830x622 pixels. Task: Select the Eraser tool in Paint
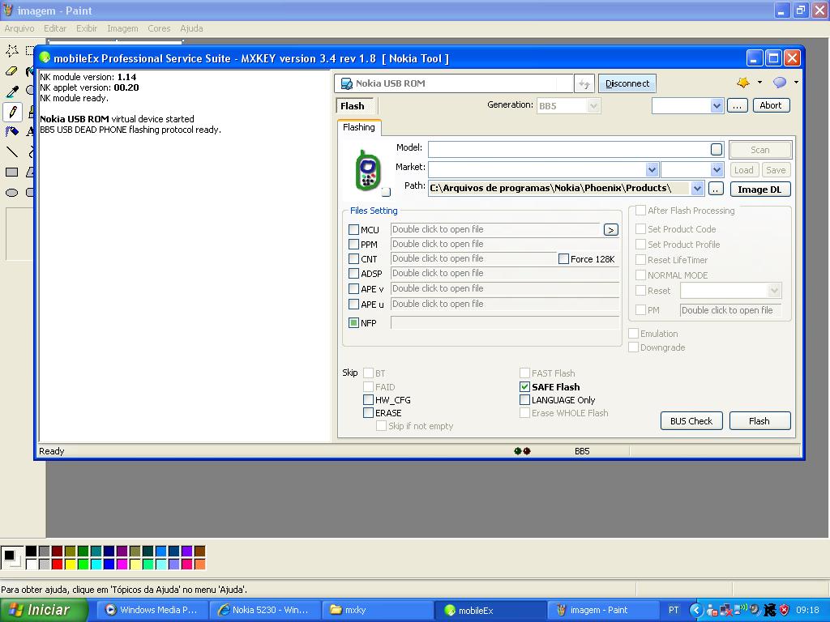coord(12,71)
